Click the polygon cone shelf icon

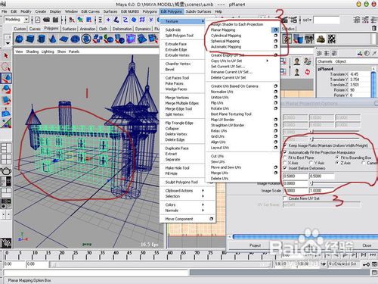(52, 39)
